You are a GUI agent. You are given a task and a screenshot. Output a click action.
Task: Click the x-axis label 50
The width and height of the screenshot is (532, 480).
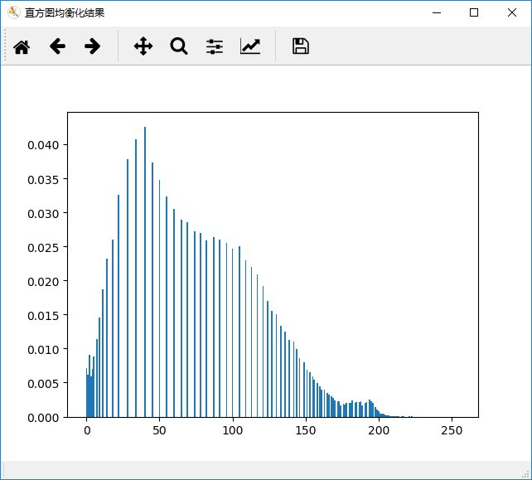pyautogui.click(x=159, y=430)
